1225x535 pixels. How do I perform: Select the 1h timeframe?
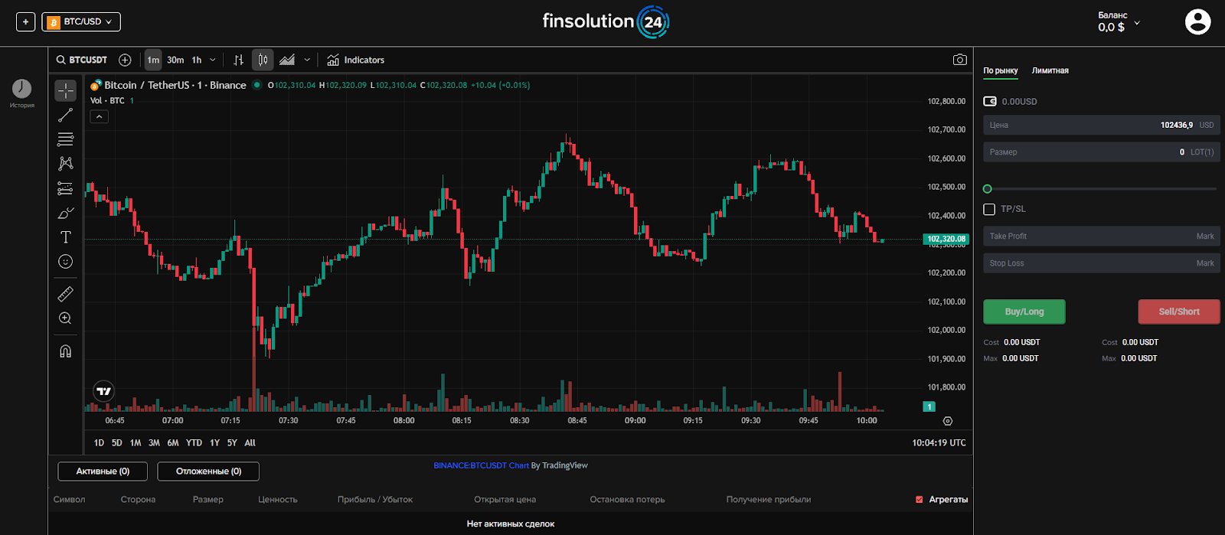pyautogui.click(x=197, y=60)
